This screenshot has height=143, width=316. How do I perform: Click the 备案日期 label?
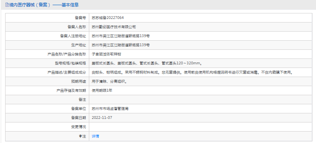(x=79, y=118)
